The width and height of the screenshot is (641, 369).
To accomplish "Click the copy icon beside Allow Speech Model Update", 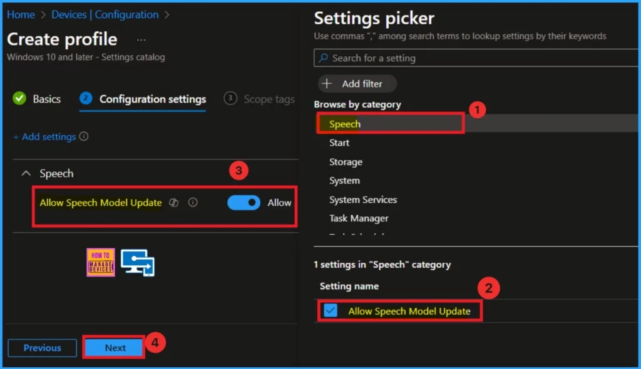I will click(x=174, y=203).
